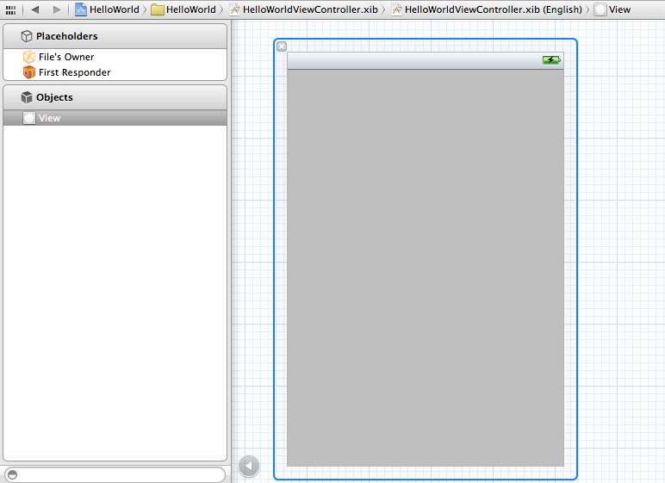
Task: Click the outline filter search field
Action: 115,474
